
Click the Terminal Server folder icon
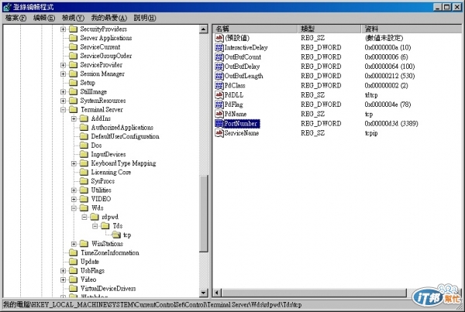(x=74, y=110)
